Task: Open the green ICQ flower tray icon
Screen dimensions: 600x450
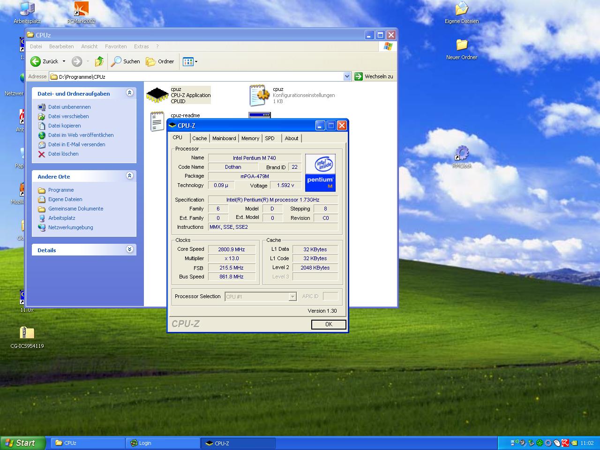Action: point(540,442)
